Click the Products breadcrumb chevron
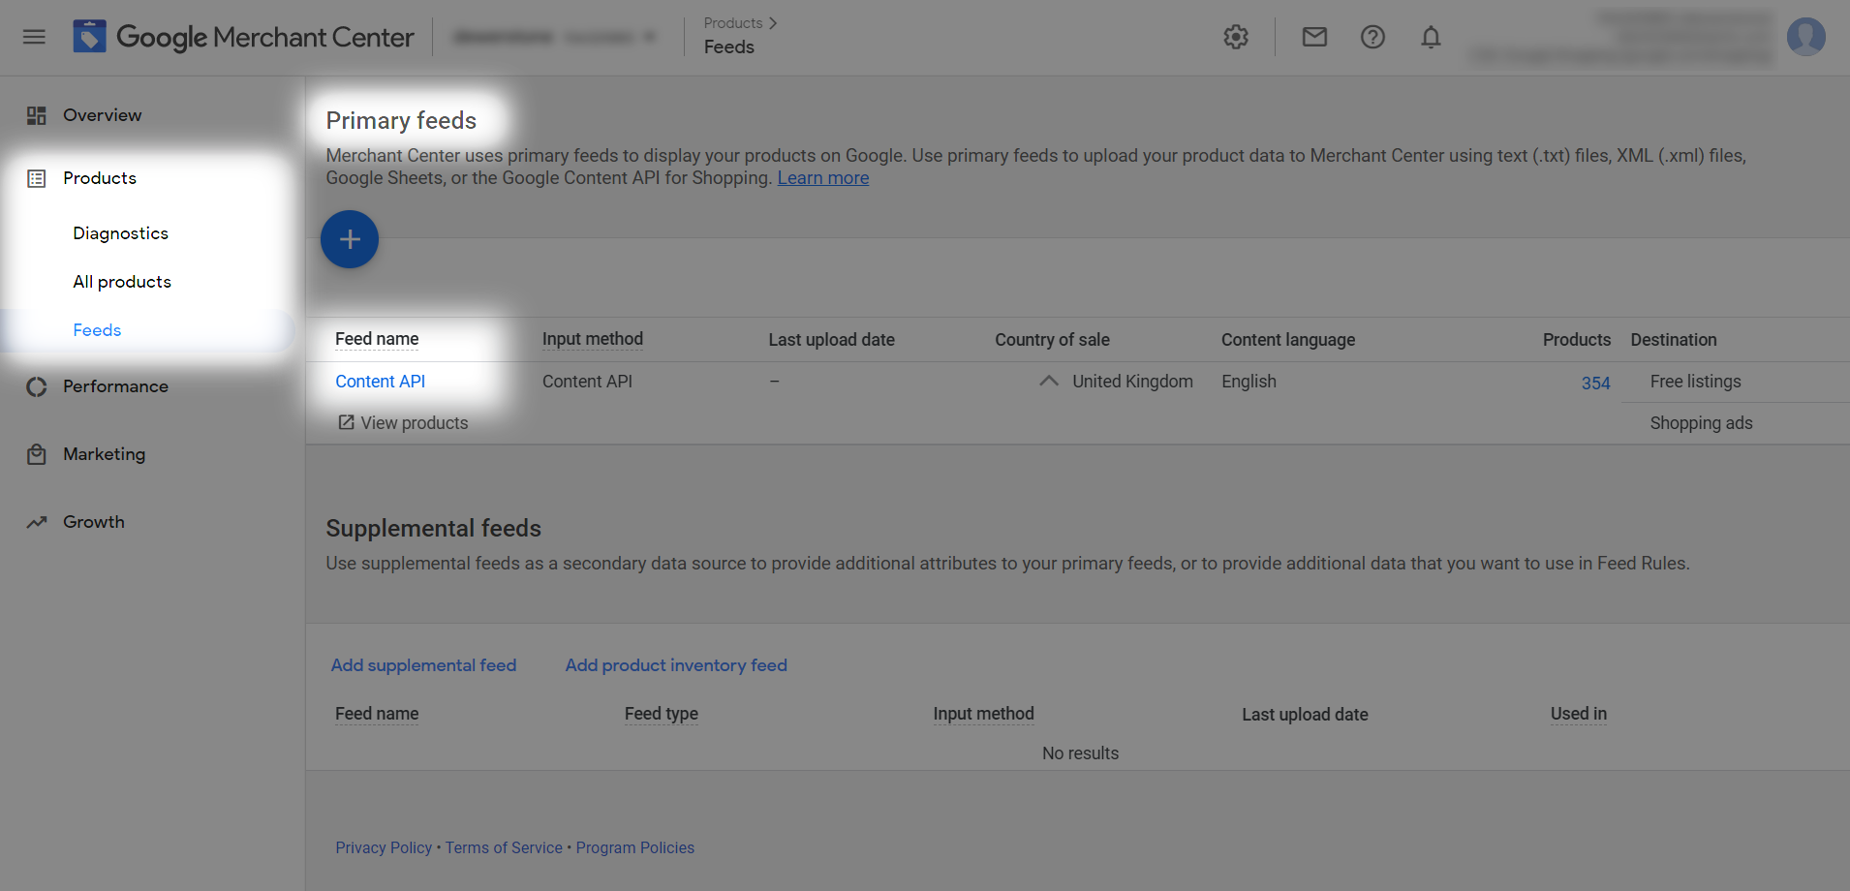Image resolution: width=1850 pixels, height=891 pixels. [x=773, y=23]
